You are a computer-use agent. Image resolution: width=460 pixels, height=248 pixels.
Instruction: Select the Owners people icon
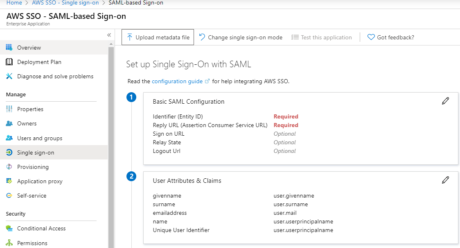[x=9, y=123]
